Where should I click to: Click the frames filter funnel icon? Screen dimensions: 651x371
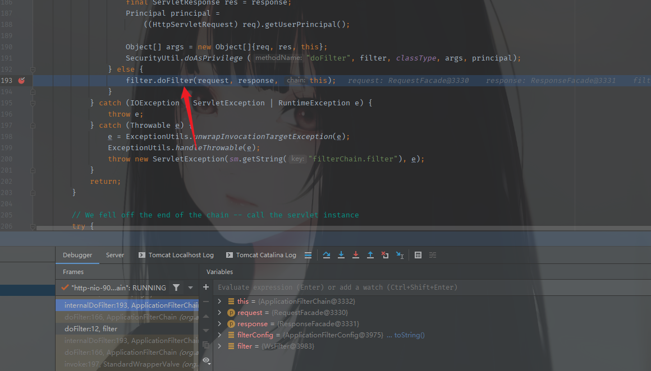176,287
